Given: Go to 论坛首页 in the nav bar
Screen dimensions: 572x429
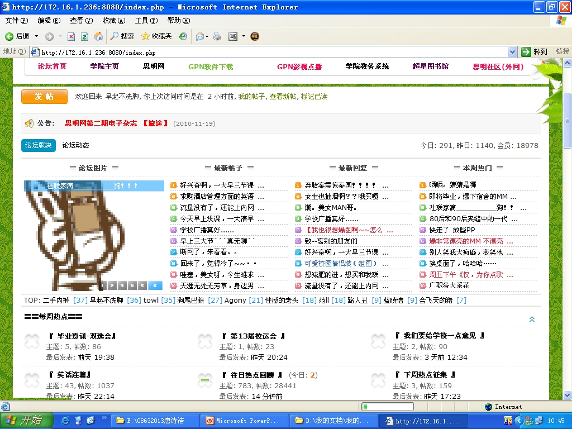Looking at the screenshot, I should 52,66.
